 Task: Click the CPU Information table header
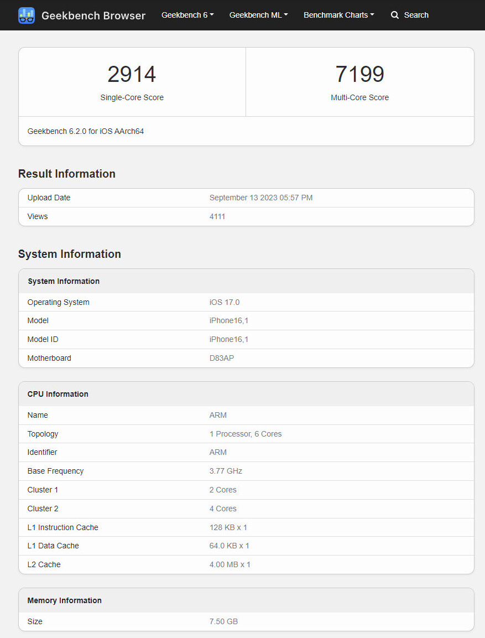point(58,394)
